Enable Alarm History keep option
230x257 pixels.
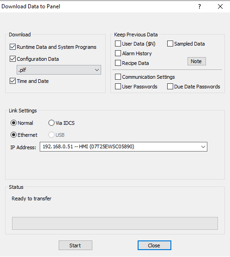pyautogui.click(x=118, y=53)
